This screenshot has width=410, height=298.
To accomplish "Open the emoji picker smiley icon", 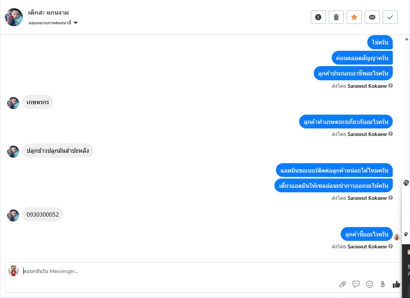I will point(370,284).
